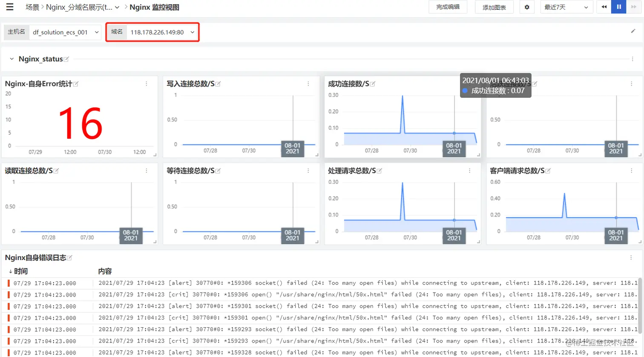Edit the Nginx_status group title
The height and width of the screenshot is (357, 644).
pyautogui.click(x=66, y=59)
